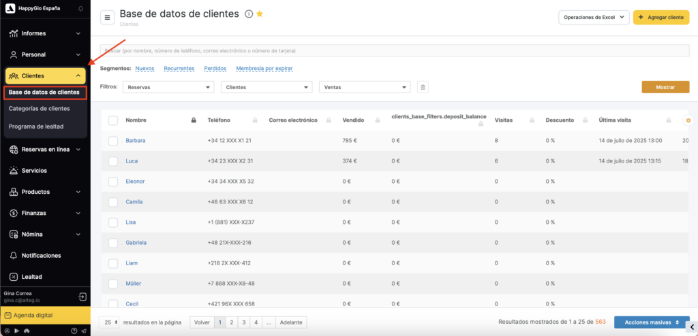Open the Ventas filter dropdown
This screenshot has height=336, width=698.
pyautogui.click(x=365, y=87)
